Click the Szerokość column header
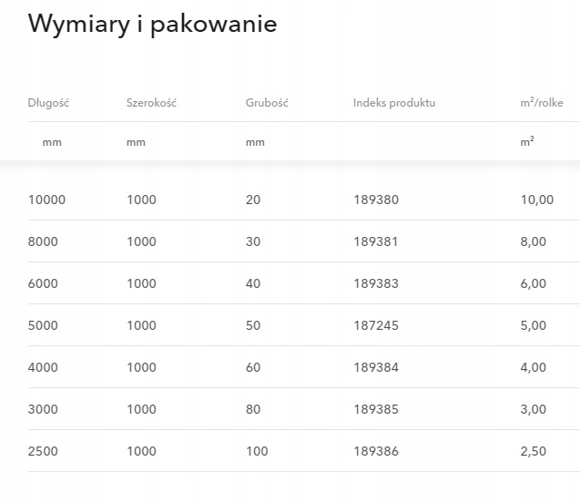Image resolution: width=580 pixels, height=503 pixels. tap(151, 103)
